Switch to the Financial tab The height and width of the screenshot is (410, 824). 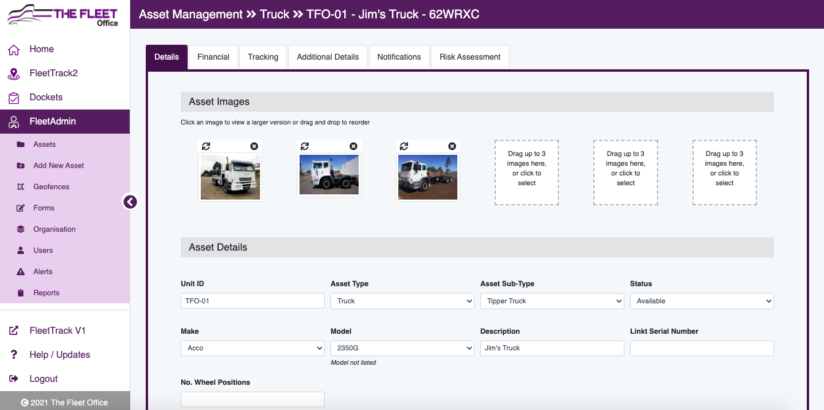213,57
